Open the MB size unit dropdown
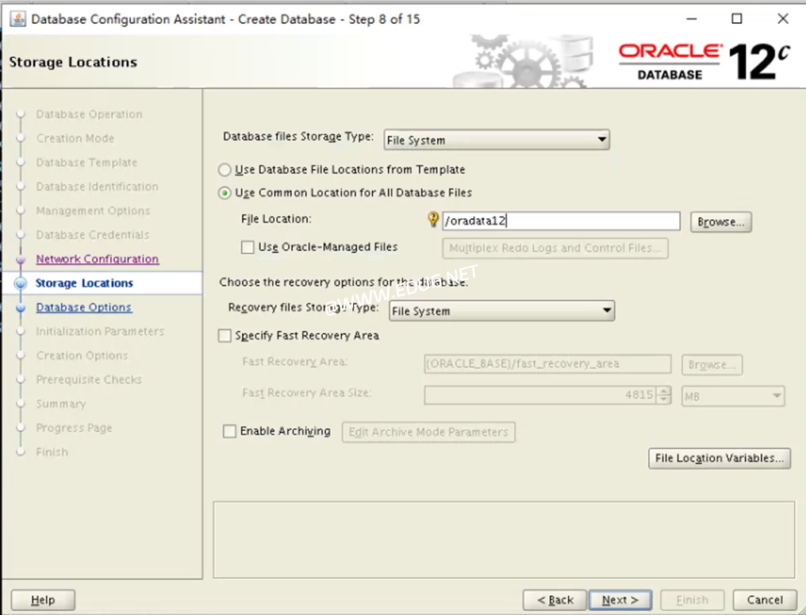The width and height of the screenshot is (806, 615). pyautogui.click(x=733, y=396)
